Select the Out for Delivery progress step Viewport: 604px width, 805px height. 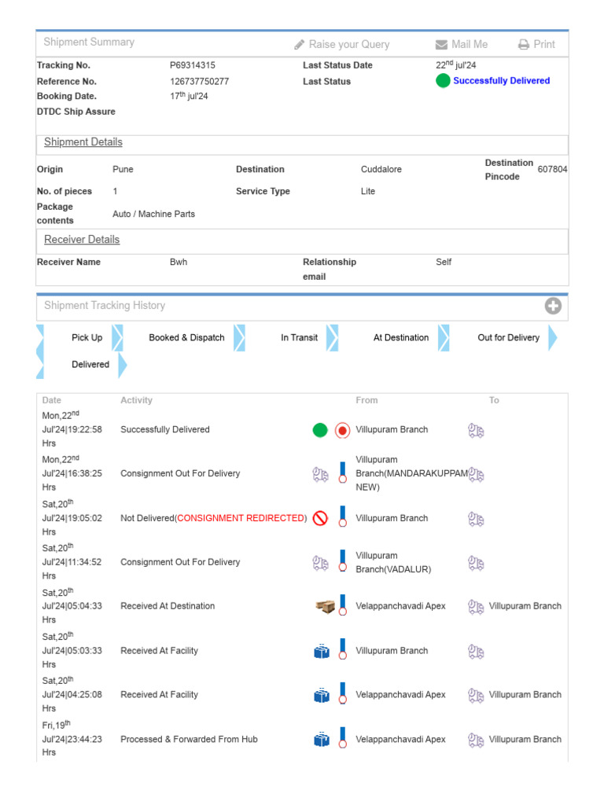pyautogui.click(x=508, y=338)
